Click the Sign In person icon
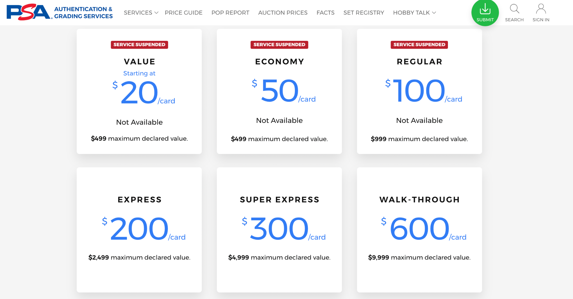The height and width of the screenshot is (299, 573). (541, 9)
